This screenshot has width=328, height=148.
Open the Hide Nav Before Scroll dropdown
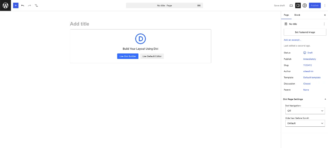(x=305, y=123)
